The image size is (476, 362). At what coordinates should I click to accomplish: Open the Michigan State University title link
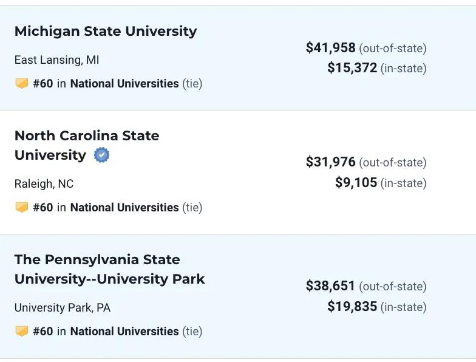pos(106,31)
